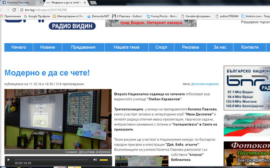Click the 106.8 Mhz Белоградчик frequency text
Image resolution: width=270 pixels, height=168 pixels.
(x=245, y=106)
